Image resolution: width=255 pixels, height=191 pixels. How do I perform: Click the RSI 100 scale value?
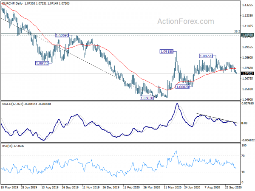[244, 145]
